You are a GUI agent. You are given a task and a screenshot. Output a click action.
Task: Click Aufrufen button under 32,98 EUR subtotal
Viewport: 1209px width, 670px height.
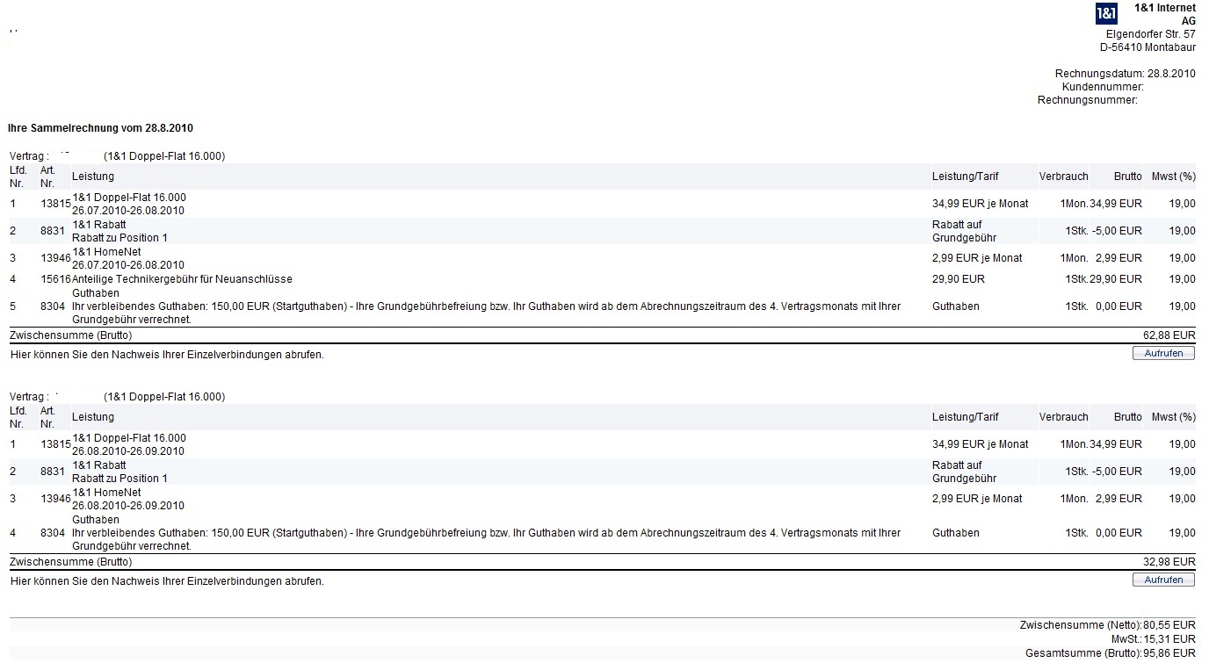1164,580
